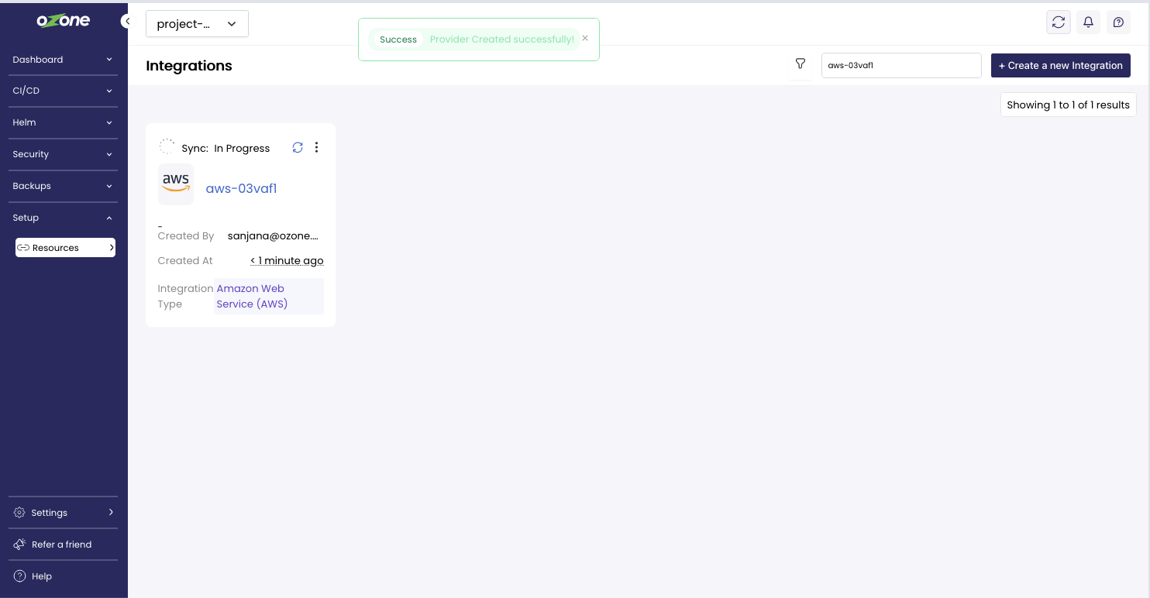Open the help question mark icon in header

pyautogui.click(x=1117, y=22)
